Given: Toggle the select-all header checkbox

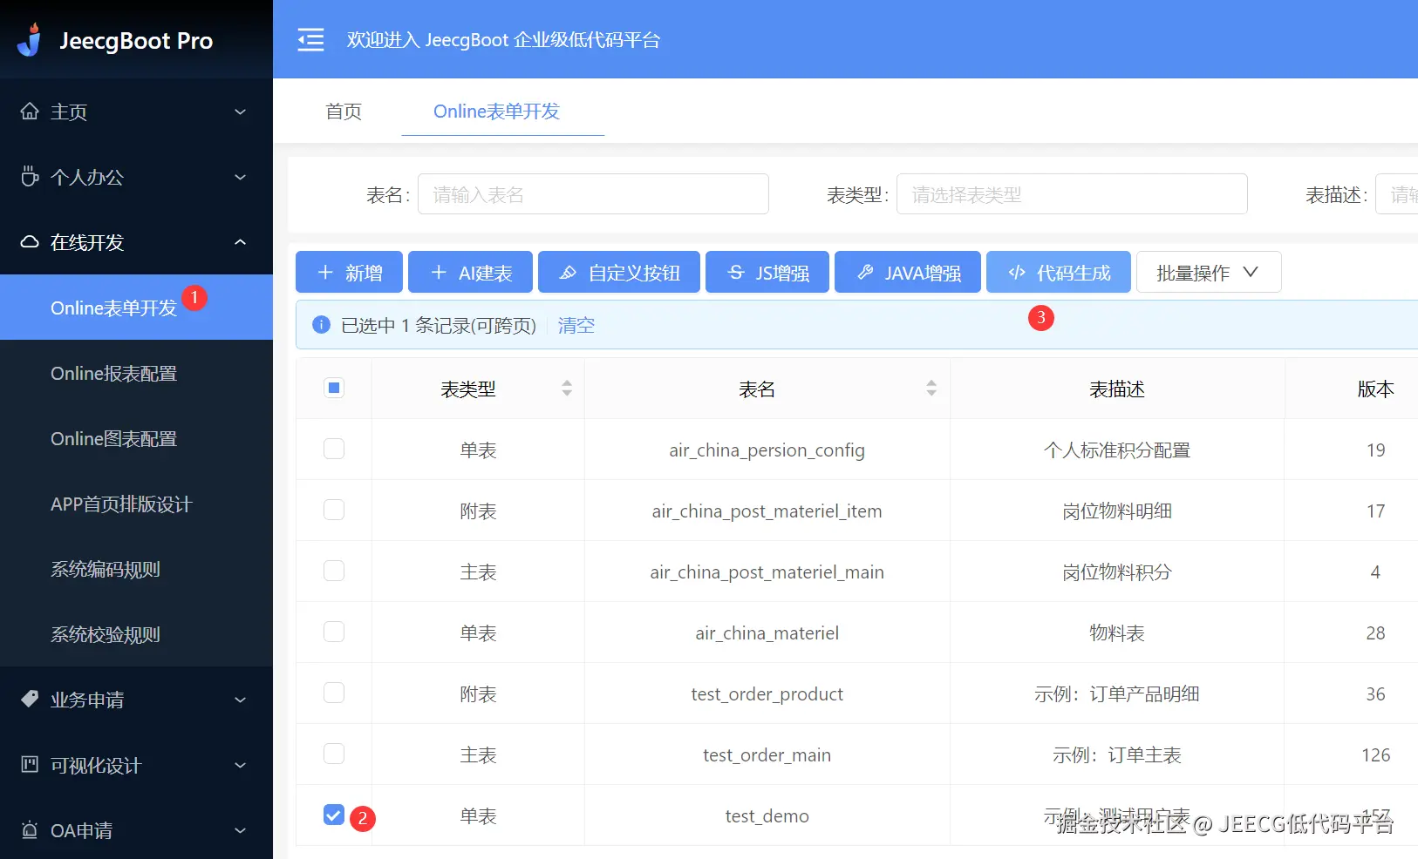Looking at the screenshot, I should [334, 388].
